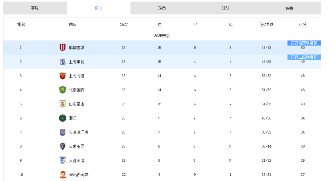The height and width of the screenshot is (181, 336).
Task: Click the 青岛西海岸 team logo icon
Action: click(62, 174)
